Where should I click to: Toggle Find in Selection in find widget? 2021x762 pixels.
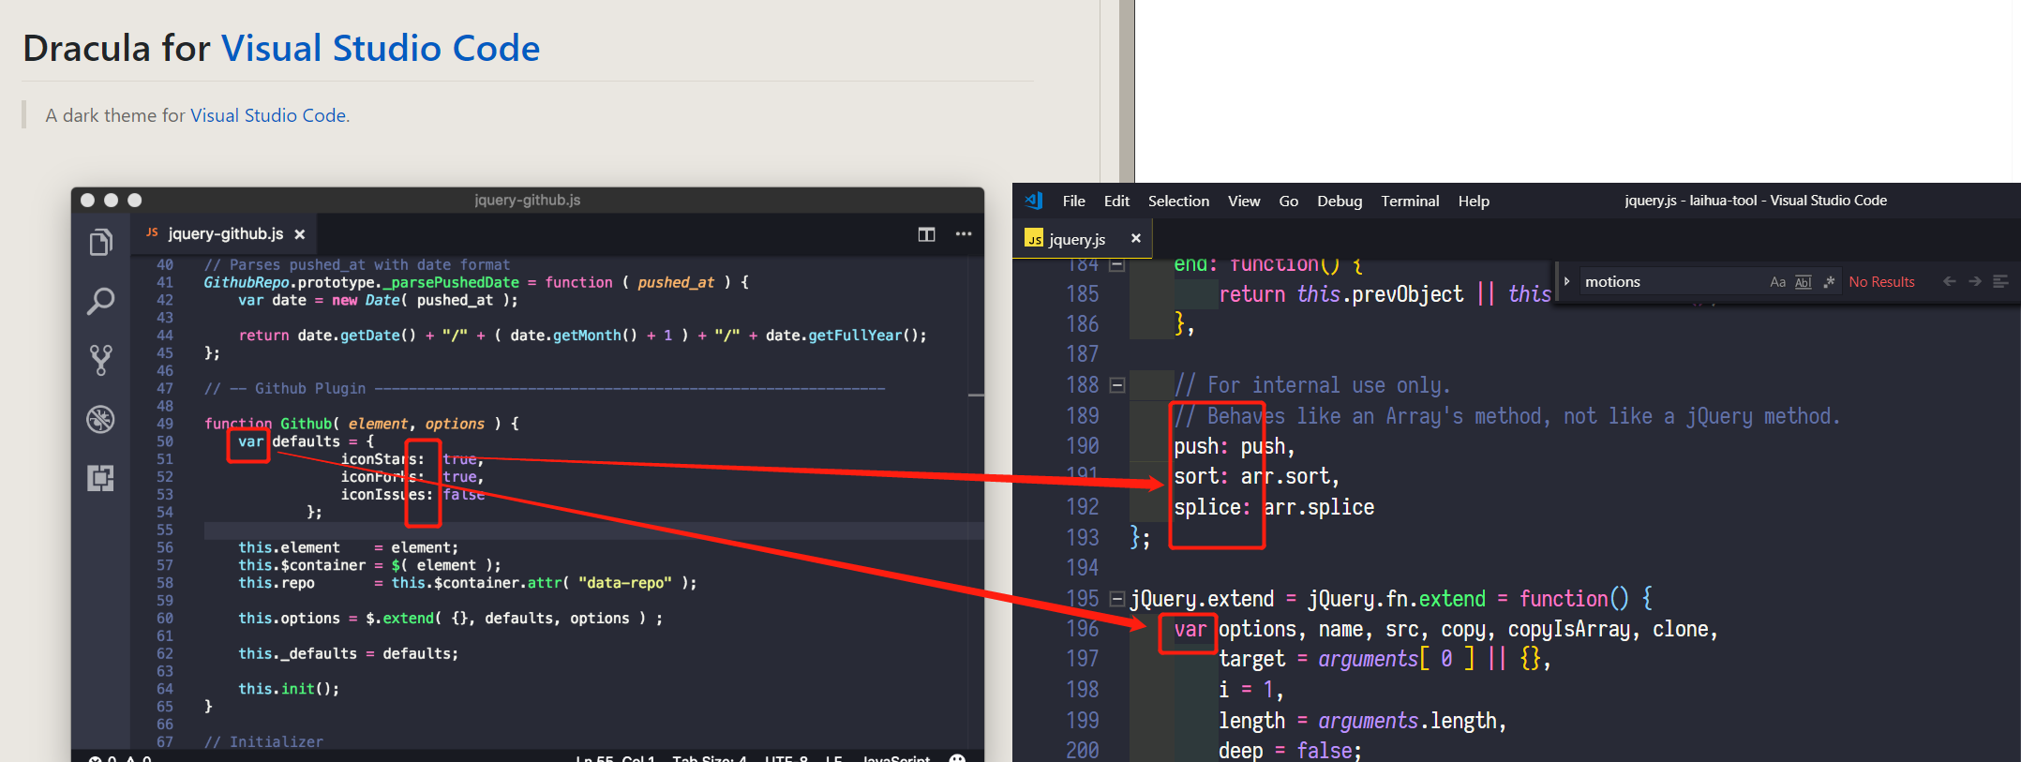coord(2000,281)
